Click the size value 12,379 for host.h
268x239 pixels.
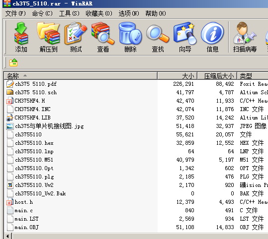[185, 202]
